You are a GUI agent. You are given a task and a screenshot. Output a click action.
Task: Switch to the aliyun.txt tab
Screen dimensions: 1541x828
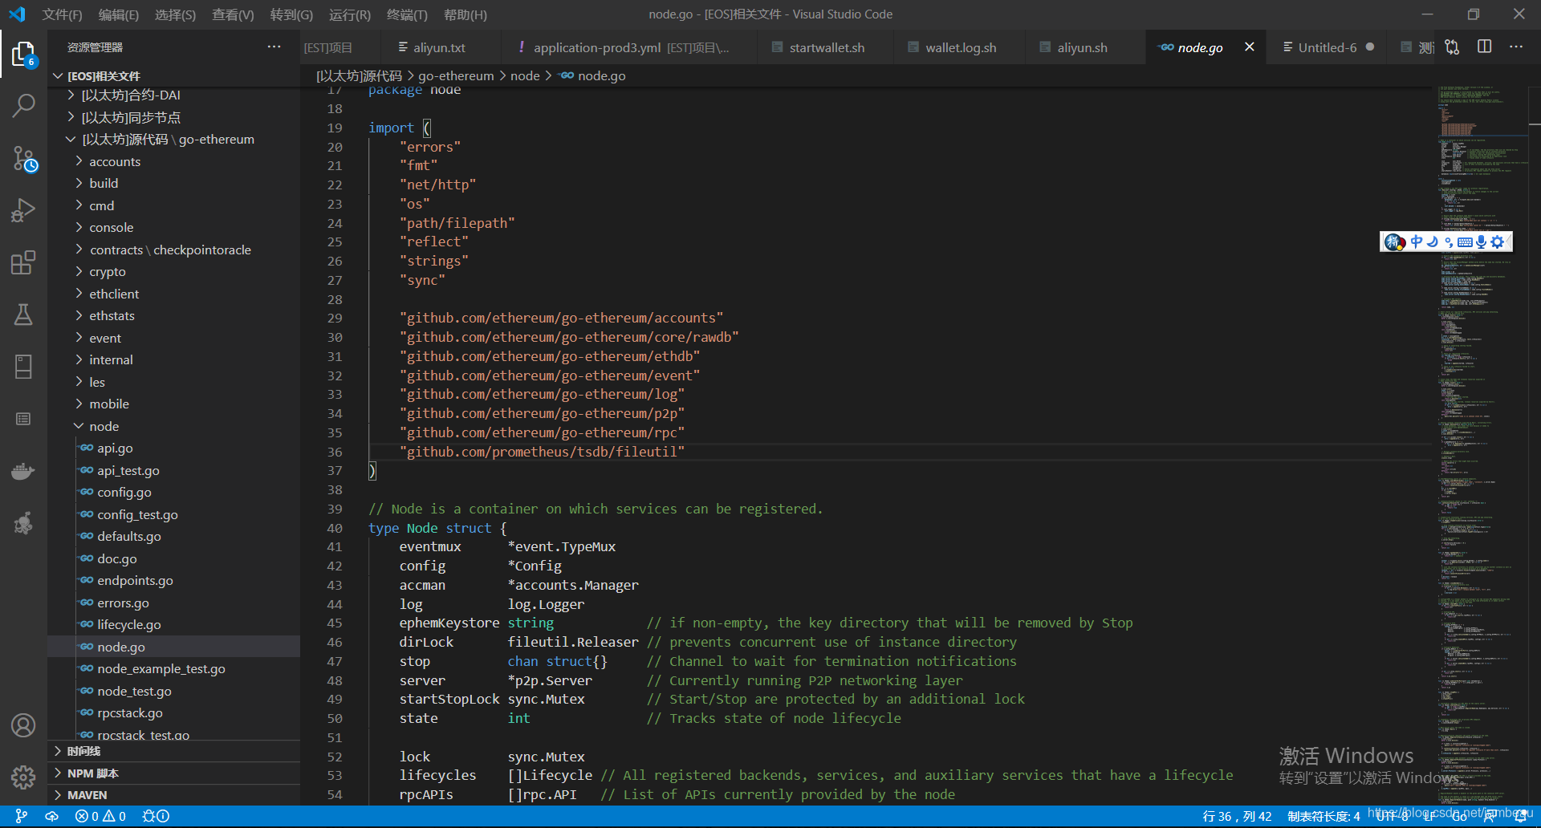click(x=439, y=47)
